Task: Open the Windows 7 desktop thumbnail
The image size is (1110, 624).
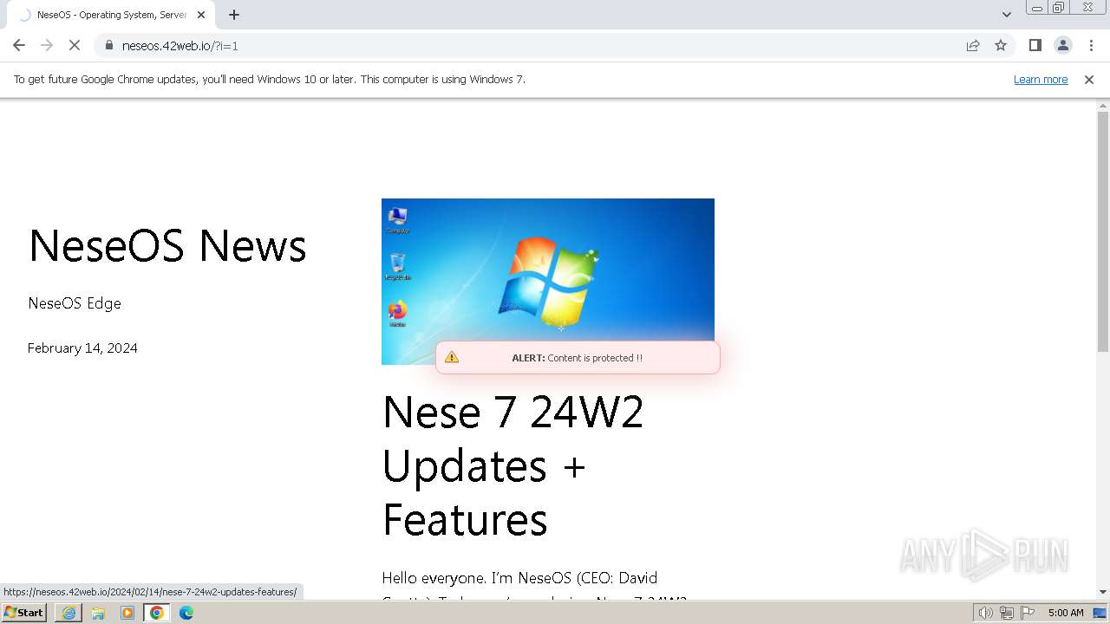Action: click(x=548, y=282)
